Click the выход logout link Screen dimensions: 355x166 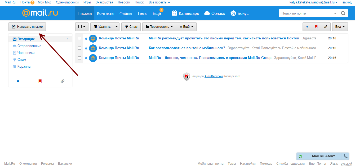[x=347, y=2]
